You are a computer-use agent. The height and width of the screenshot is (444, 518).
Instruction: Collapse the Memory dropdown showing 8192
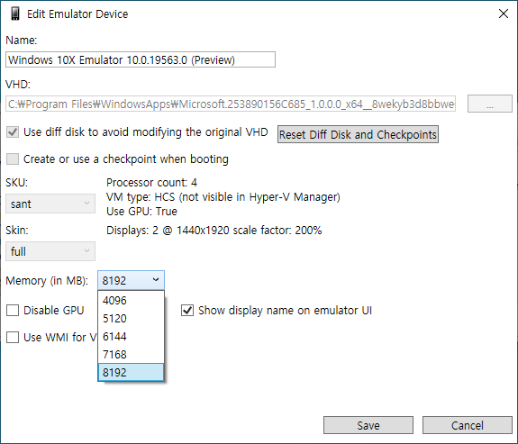point(131,280)
